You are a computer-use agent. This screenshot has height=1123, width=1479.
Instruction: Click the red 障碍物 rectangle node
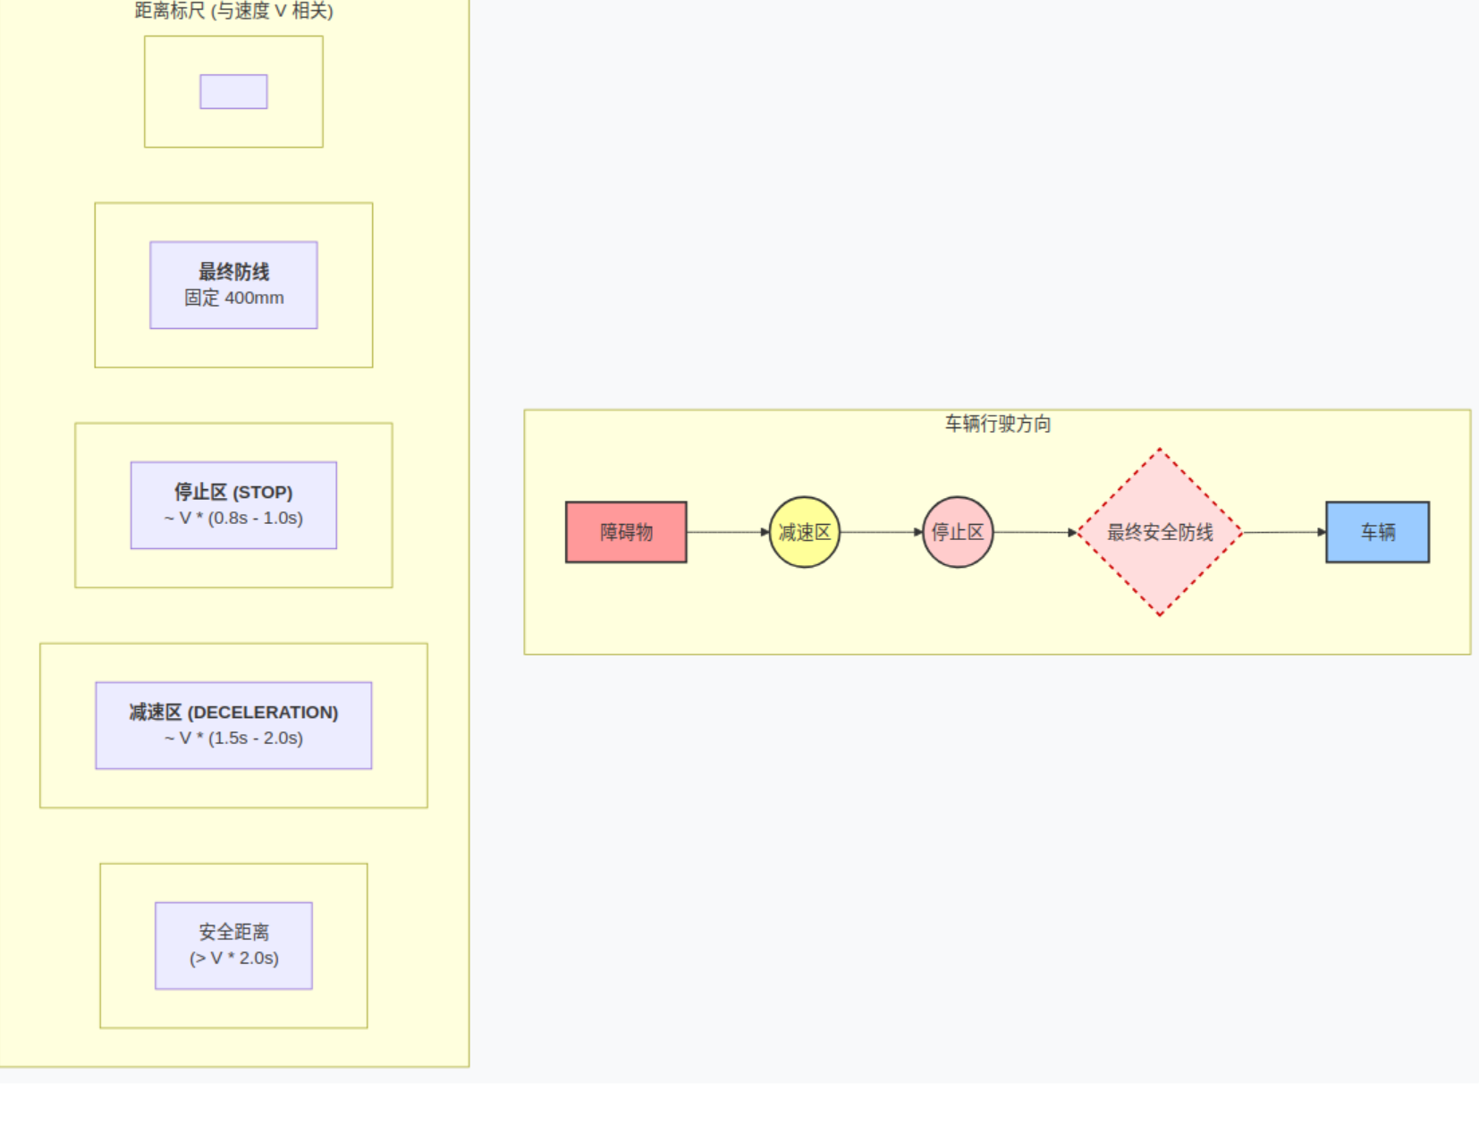point(626,532)
